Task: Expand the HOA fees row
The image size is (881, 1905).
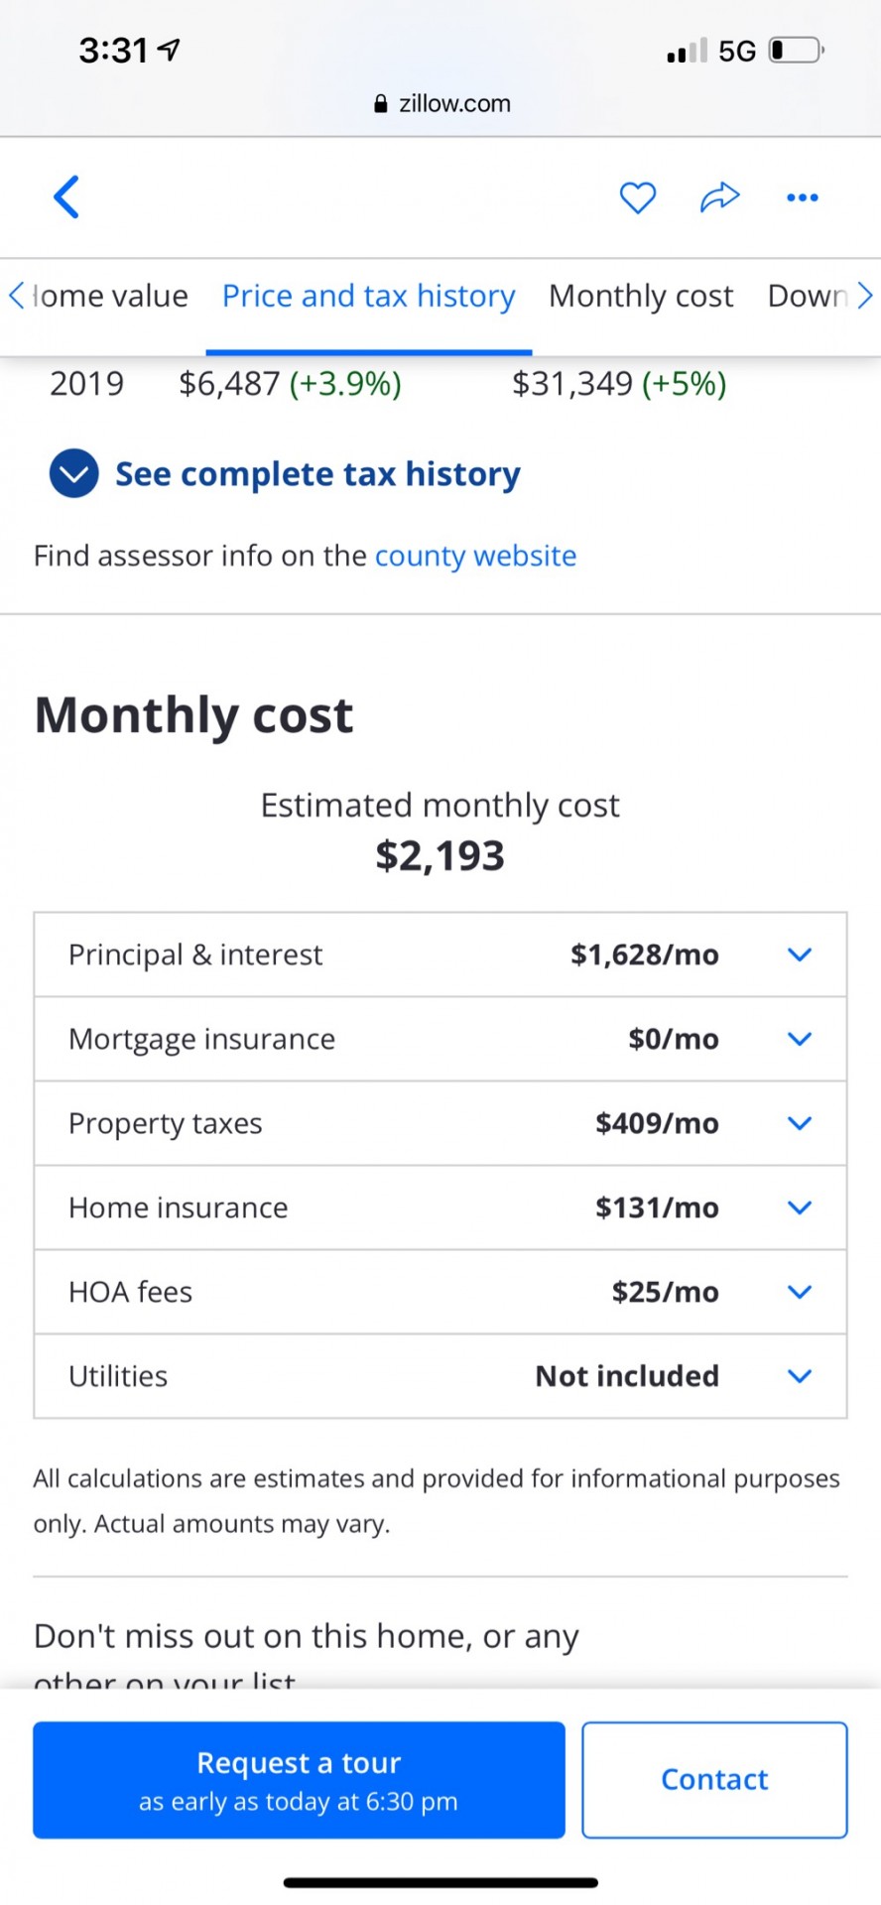Action: click(x=440, y=1292)
